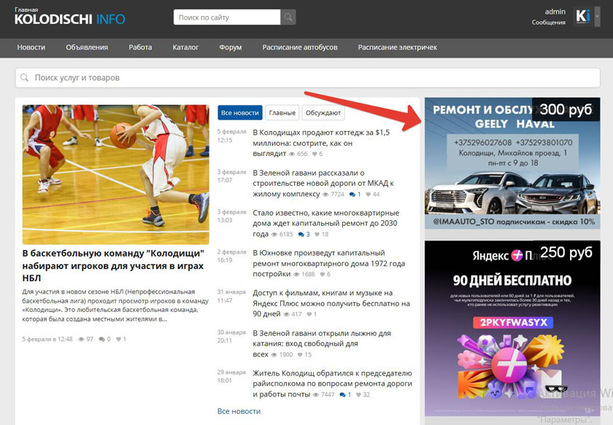The width and height of the screenshot is (613, 425).
Task: Click the Ki user avatar icon
Action: (x=583, y=17)
